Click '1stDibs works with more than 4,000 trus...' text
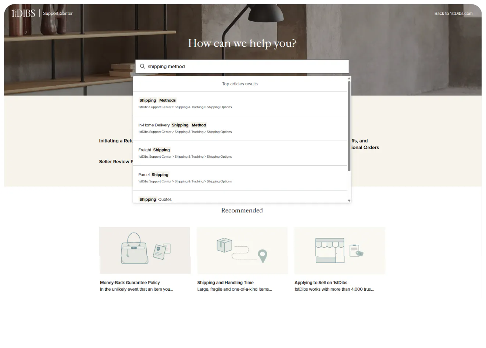Image resolution: width=486 pixels, height=348 pixels. click(334, 289)
